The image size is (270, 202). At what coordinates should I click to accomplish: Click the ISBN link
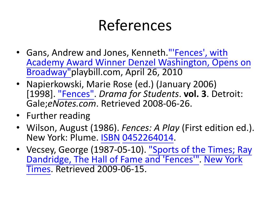coord(110,138)
